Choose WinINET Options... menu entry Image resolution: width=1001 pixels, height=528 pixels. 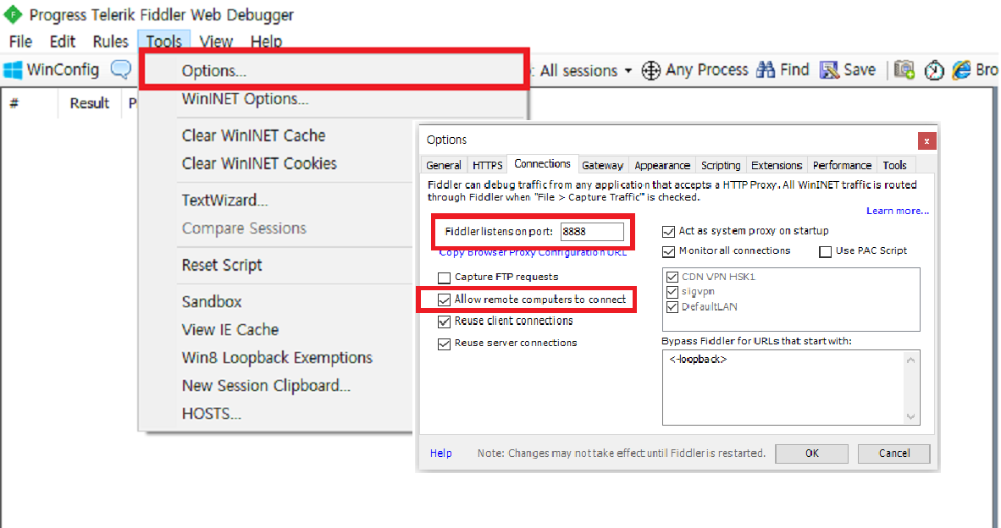(333, 99)
